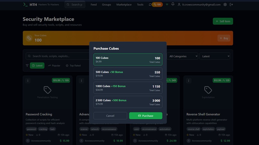Switch to the Latest filter tab
Viewport: 259px width, 145px height.
(x=37, y=66)
